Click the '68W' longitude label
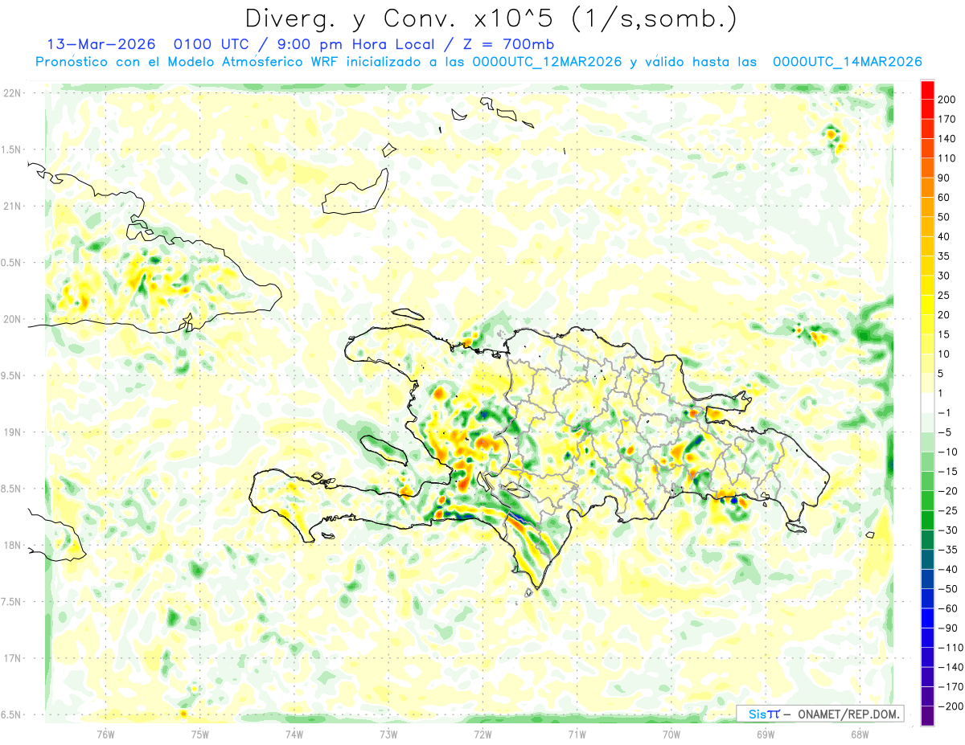Image resolution: width=965 pixels, height=745 pixels. pyautogui.click(x=860, y=734)
